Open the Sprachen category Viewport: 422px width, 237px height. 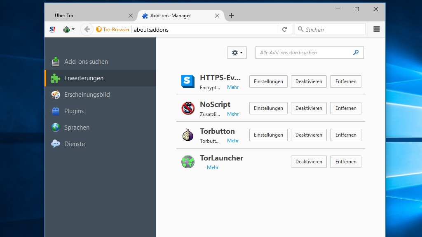(x=101, y=128)
